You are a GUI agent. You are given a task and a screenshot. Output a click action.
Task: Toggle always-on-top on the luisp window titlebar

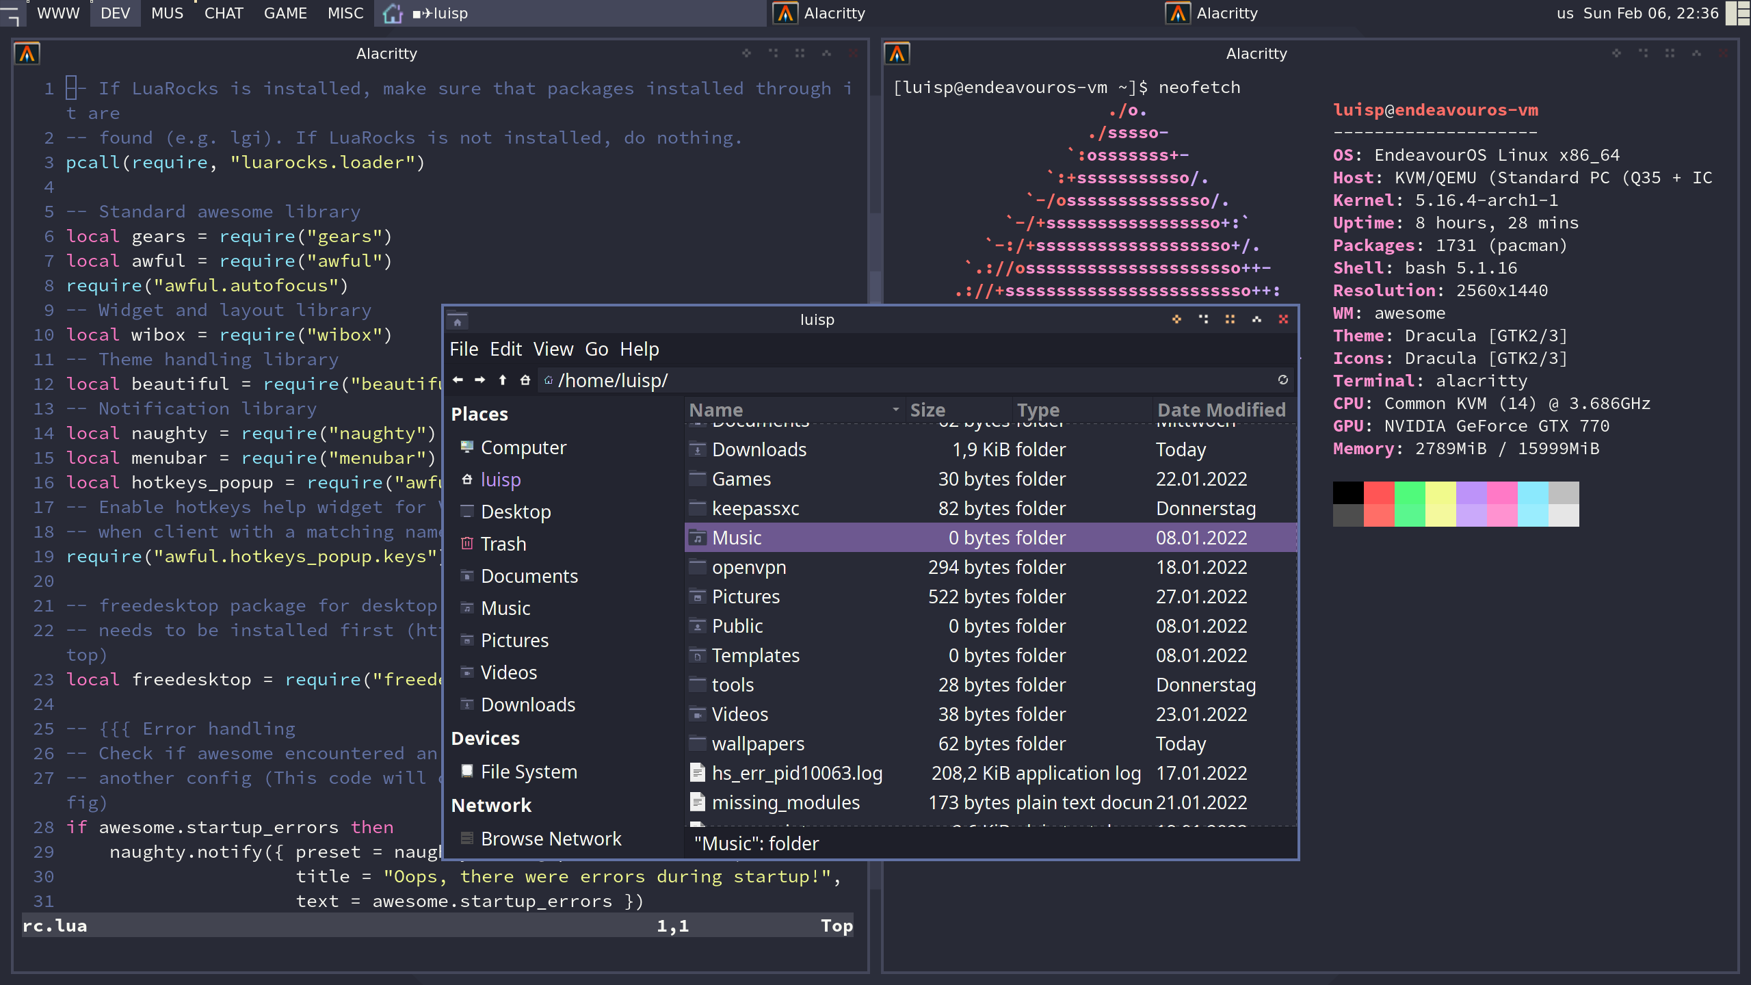(x=1256, y=319)
